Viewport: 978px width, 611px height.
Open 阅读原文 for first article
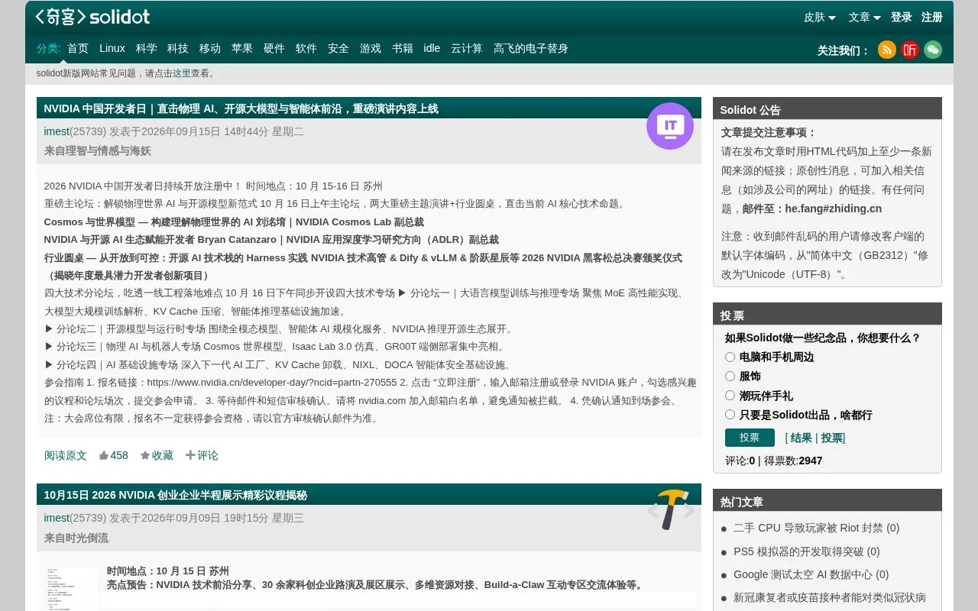[66, 455]
